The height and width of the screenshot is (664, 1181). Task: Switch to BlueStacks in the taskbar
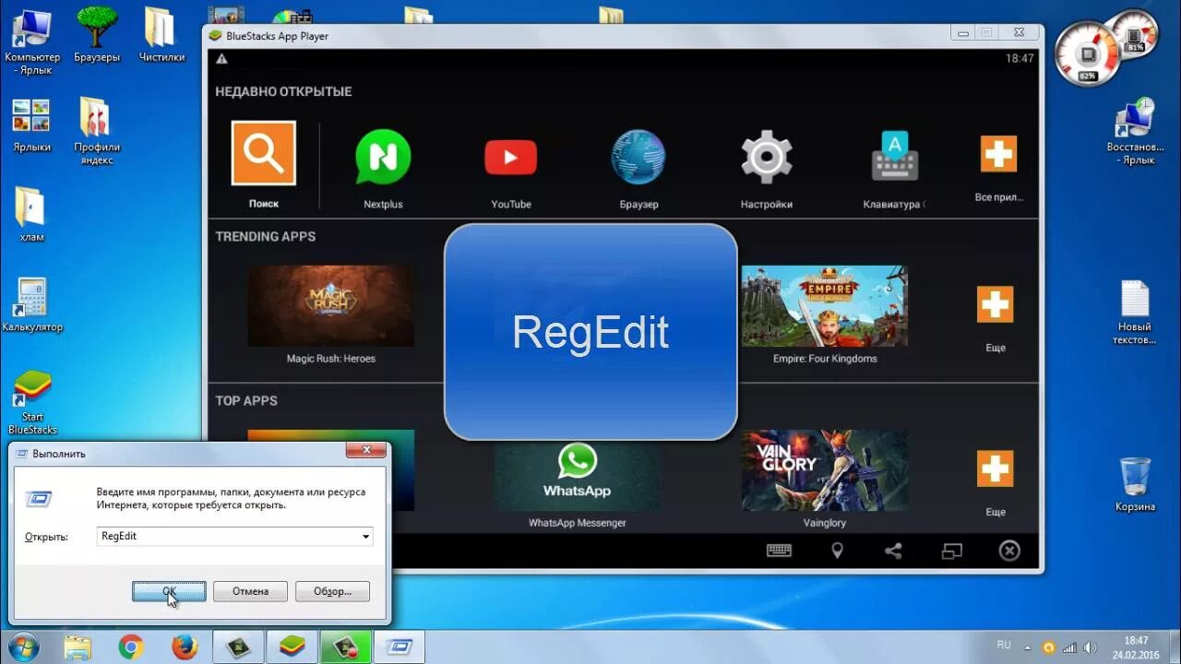tap(292, 647)
